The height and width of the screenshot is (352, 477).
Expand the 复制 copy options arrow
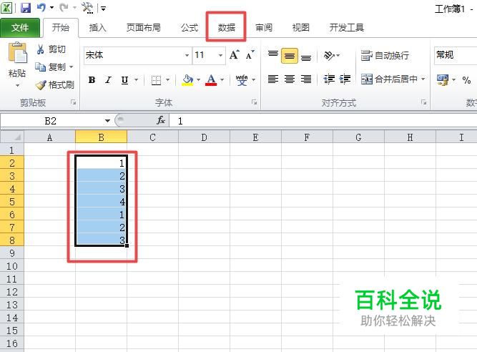coord(72,67)
